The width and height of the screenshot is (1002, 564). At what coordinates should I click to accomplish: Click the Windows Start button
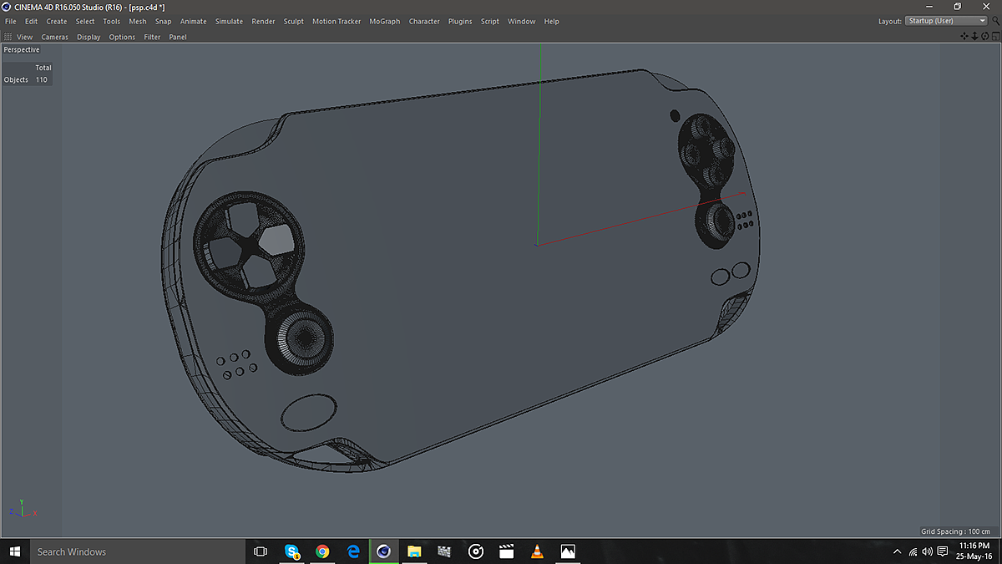[x=14, y=551]
